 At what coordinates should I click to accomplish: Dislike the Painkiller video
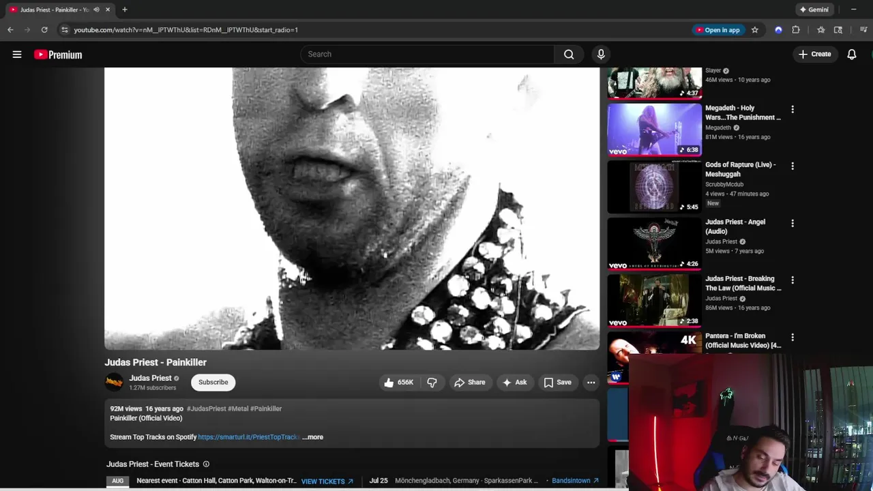(432, 383)
